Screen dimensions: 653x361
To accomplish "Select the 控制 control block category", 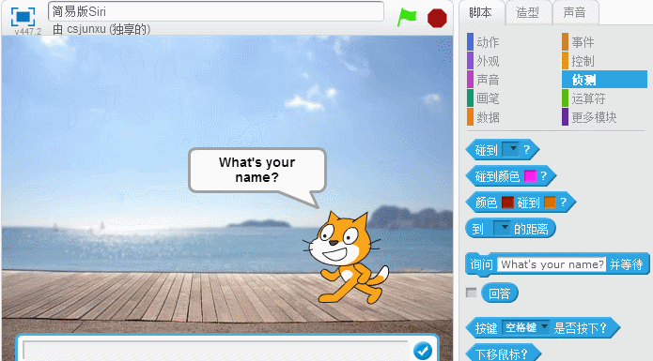I will pos(583,61).
